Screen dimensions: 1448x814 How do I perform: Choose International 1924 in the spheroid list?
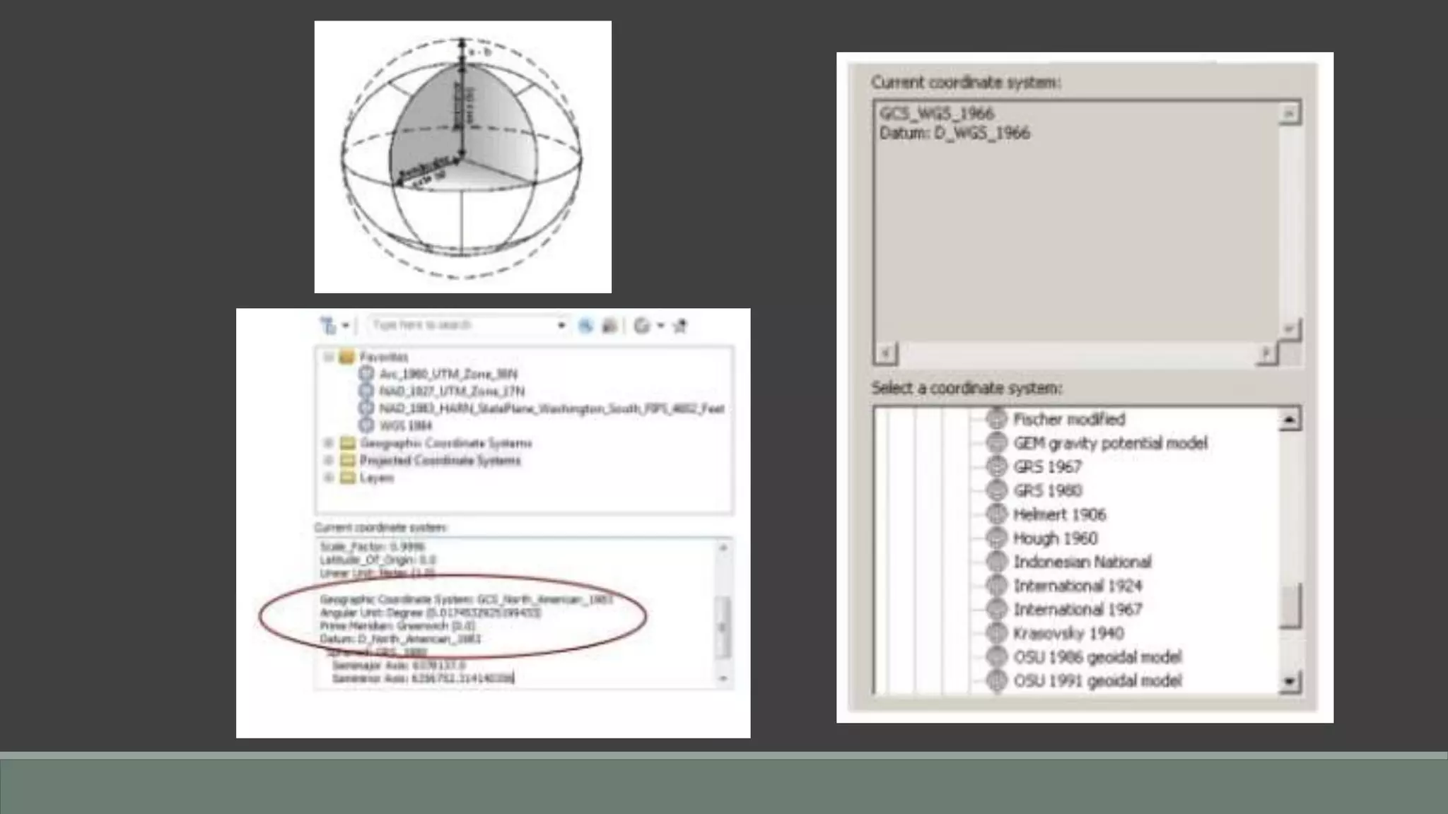point(1077,586)
